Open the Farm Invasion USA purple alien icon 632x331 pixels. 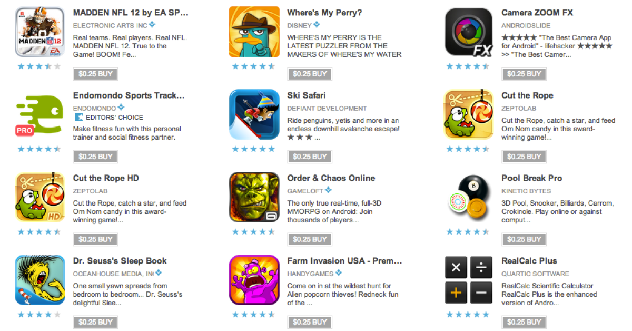[x=254, y=280]
